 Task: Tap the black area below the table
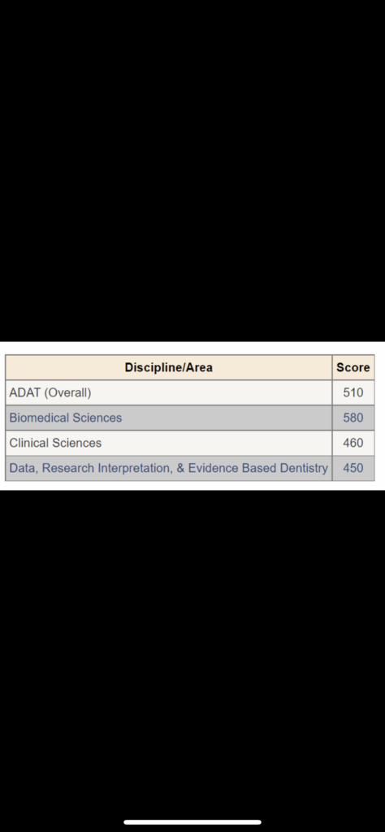tap(192, 652)
